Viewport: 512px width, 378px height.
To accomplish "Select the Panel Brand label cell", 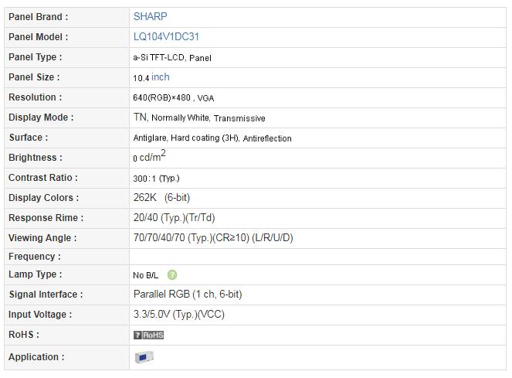I will pyautogui.click(x=66, y=17).
